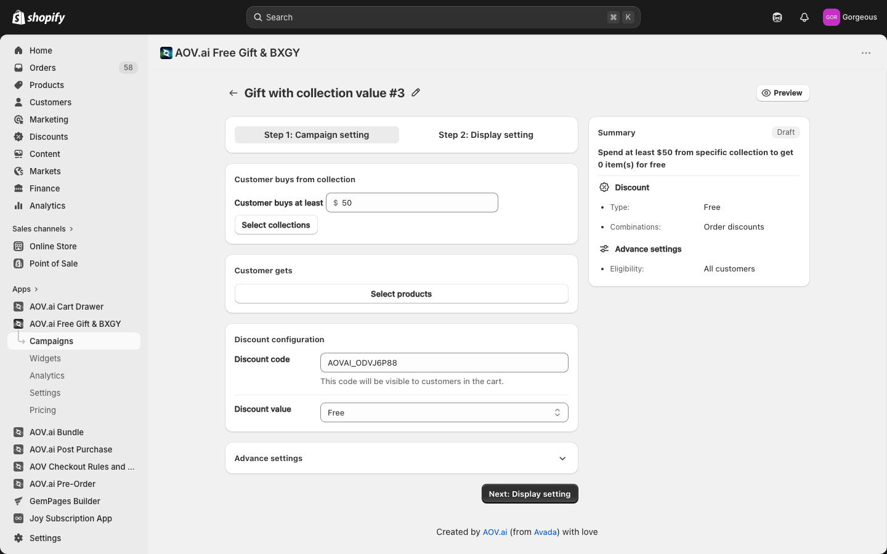The width and height of the screenshot is (887, 554).
Task: Click the Discount code field
Action: (444, 363)
